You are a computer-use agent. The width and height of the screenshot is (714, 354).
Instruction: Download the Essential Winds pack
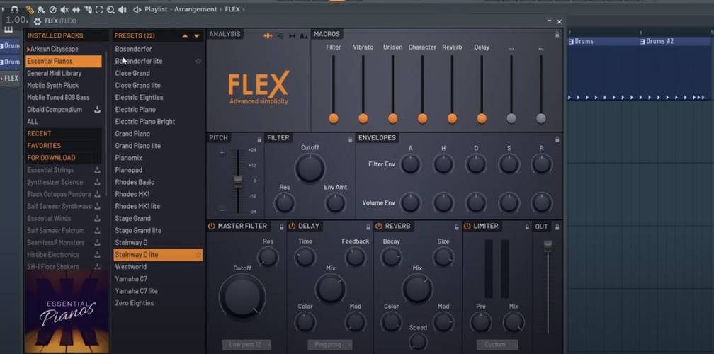(97, 218)
